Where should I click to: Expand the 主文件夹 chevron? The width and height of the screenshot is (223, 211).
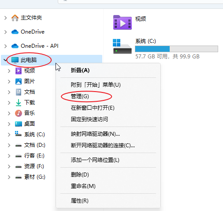(5, 18)
